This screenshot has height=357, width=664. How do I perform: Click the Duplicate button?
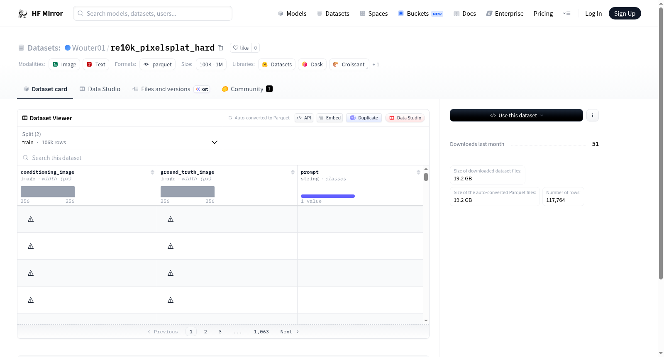tap(364, 118)
